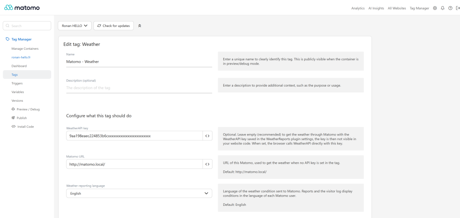Image resolution: width=460 pixels, height=218 pixels.
Task: Expand the Weather reporting language dropdown
Action: click(x=139, y=193)
